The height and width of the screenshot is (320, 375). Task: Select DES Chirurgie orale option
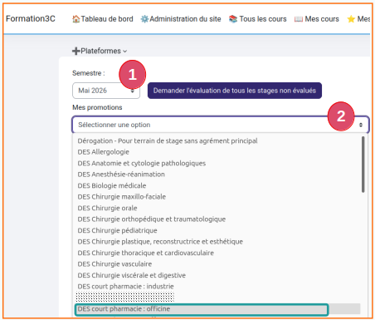107,208
